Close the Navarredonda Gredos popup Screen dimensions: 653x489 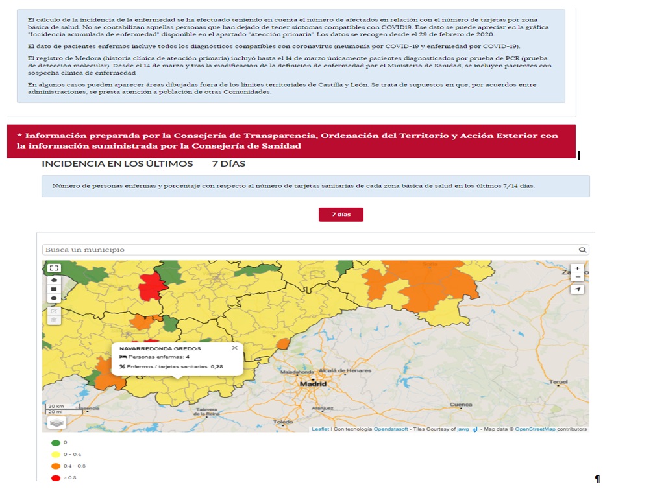tap(234, 348)
